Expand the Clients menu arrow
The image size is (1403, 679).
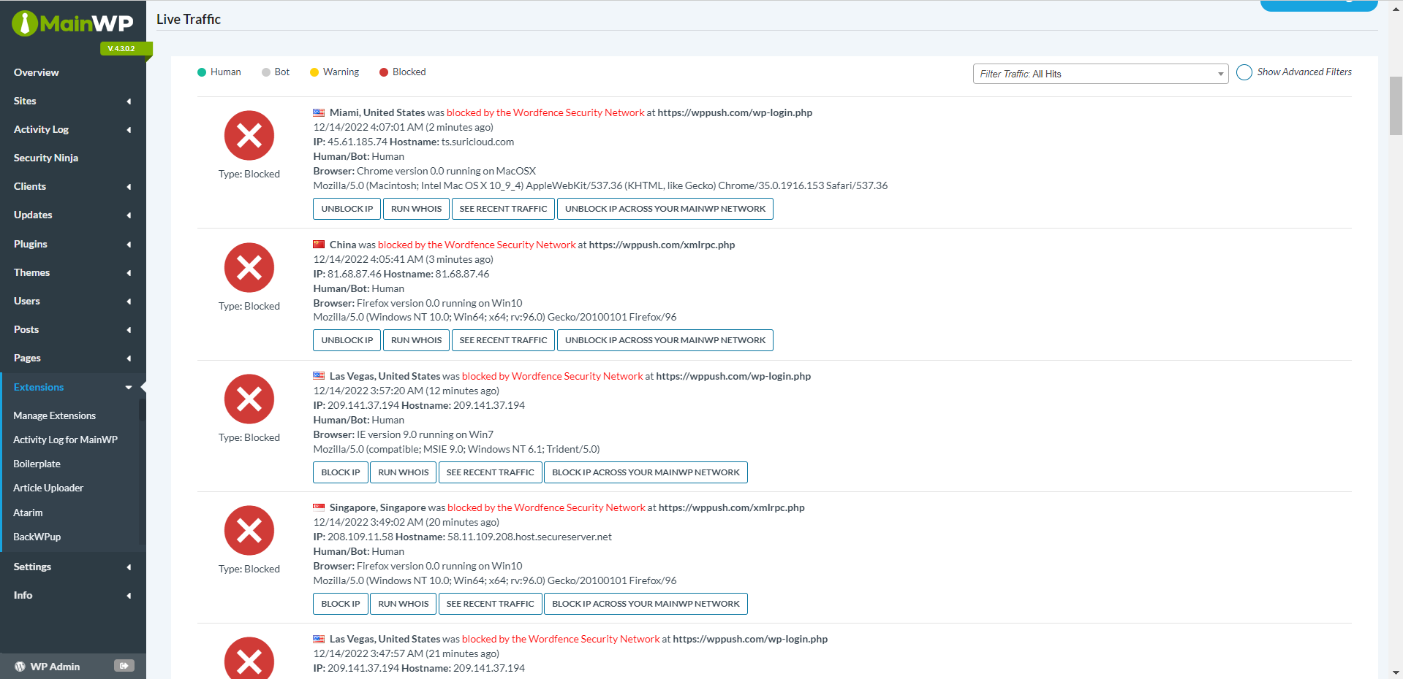pyautogui.click(x=129, y=187)
